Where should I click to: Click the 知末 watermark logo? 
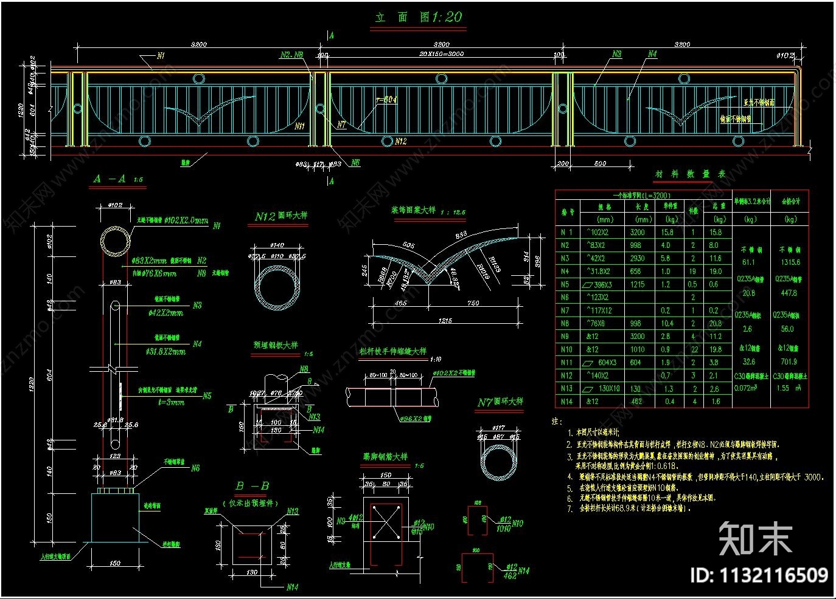(x=756, y=538)
